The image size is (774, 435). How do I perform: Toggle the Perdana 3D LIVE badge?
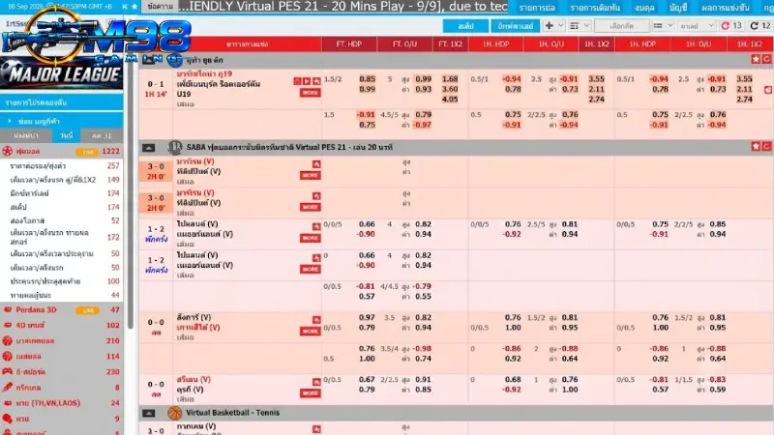click(x=88, y=310)
